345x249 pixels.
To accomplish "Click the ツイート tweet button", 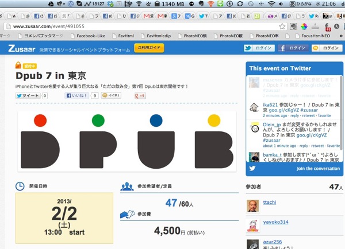I will click(x=28, y=96).
